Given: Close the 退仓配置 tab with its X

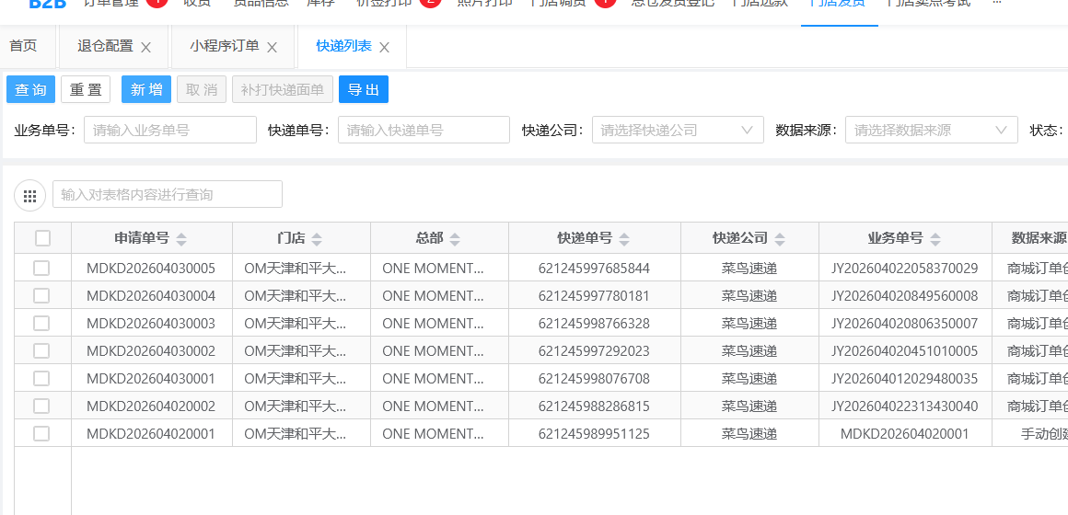Looking at the screenshot, I should 145,48.
